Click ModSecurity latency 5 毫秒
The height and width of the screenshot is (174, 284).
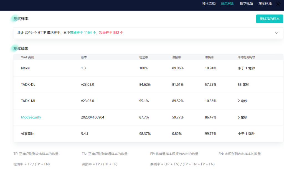click(x=242, y=117)
